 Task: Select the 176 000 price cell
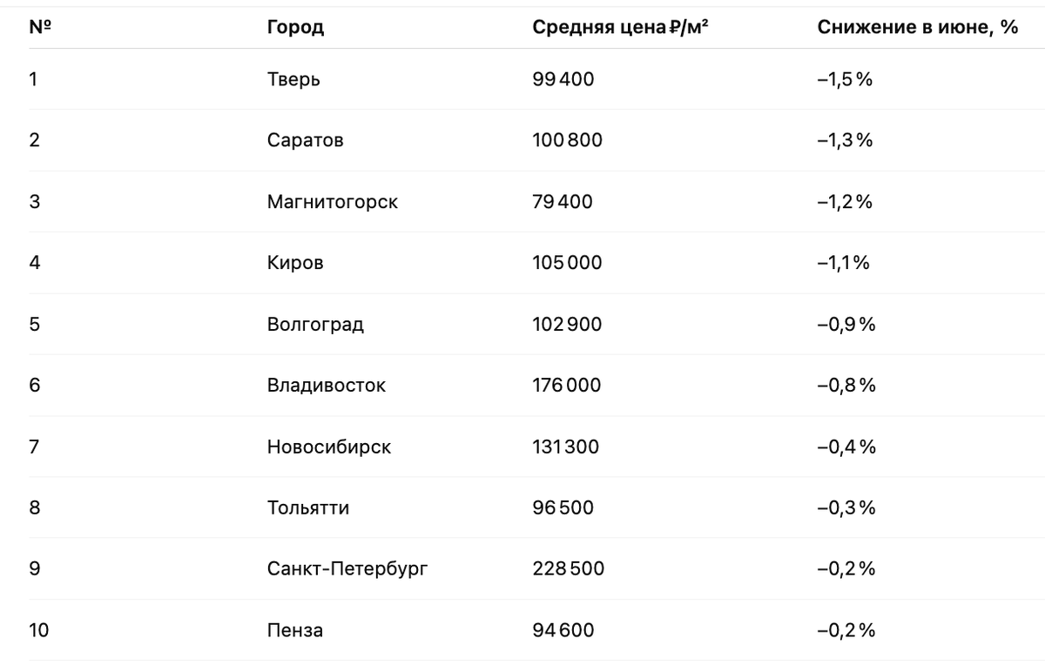[x=566, y=386]
